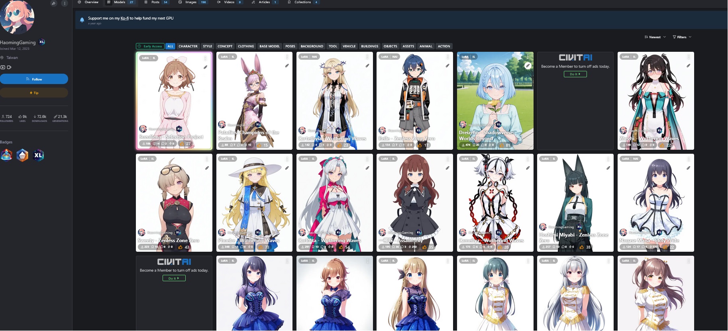The height and width of the screenshot is (331, 728).
Task: Click chain-link icon on Carlotta card
Action: [367, 168]
